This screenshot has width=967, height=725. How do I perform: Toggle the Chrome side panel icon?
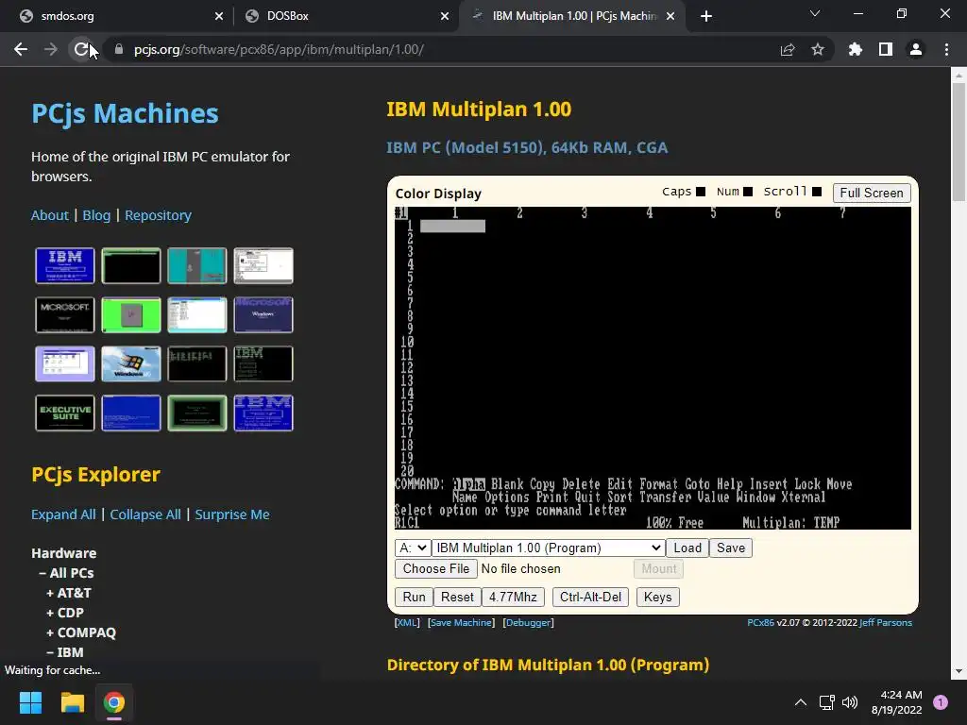coord(886,49)
